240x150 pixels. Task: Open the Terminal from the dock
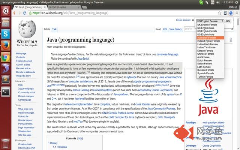[6, 91]
